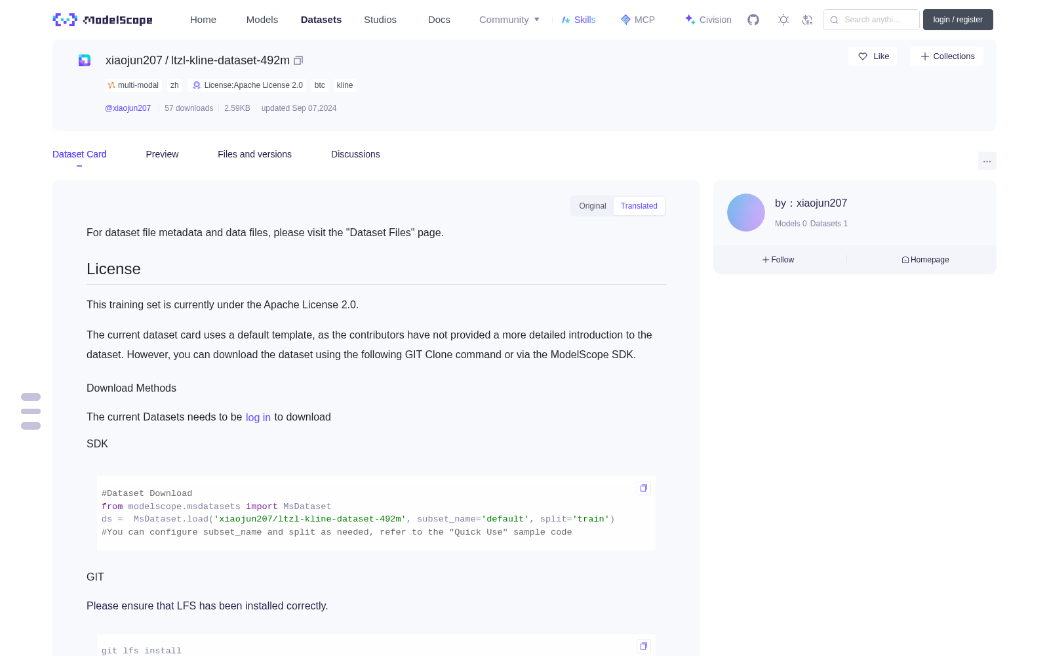Expand the Community dropdown
This screenshot has width=1049, height=656.
pyautogui.click(x=509, y=20)
